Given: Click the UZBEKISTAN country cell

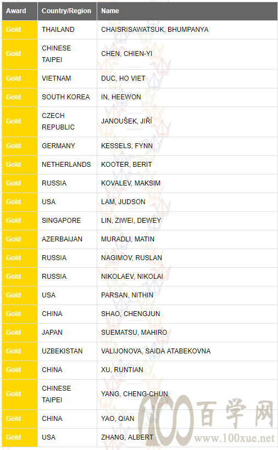Looking at the screenshot, I should click(67, 351).
